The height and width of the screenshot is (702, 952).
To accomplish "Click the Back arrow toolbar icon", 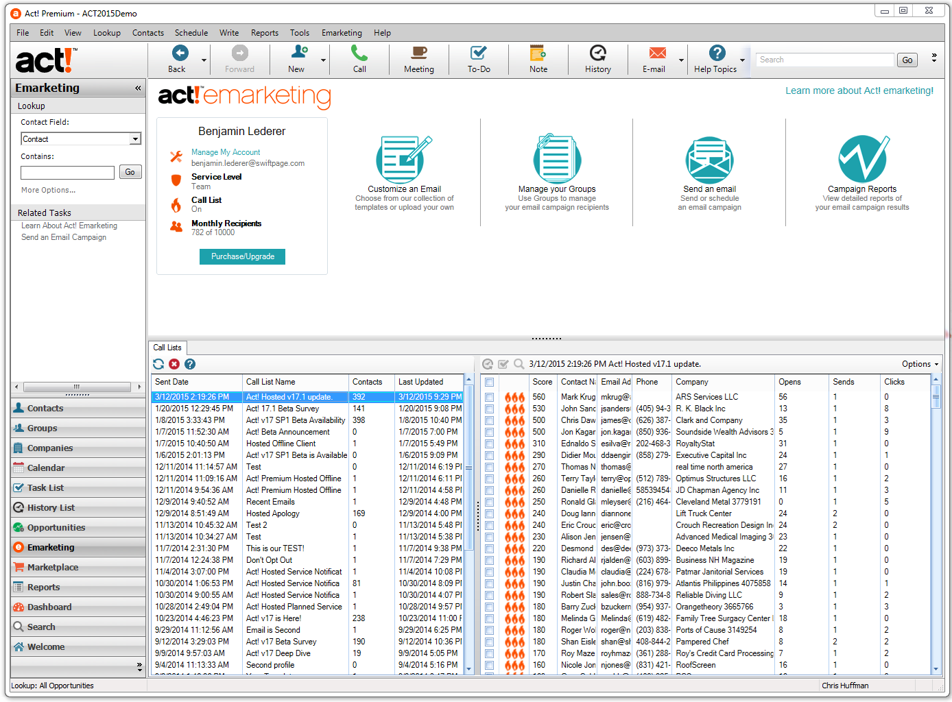I will [180, 53].
